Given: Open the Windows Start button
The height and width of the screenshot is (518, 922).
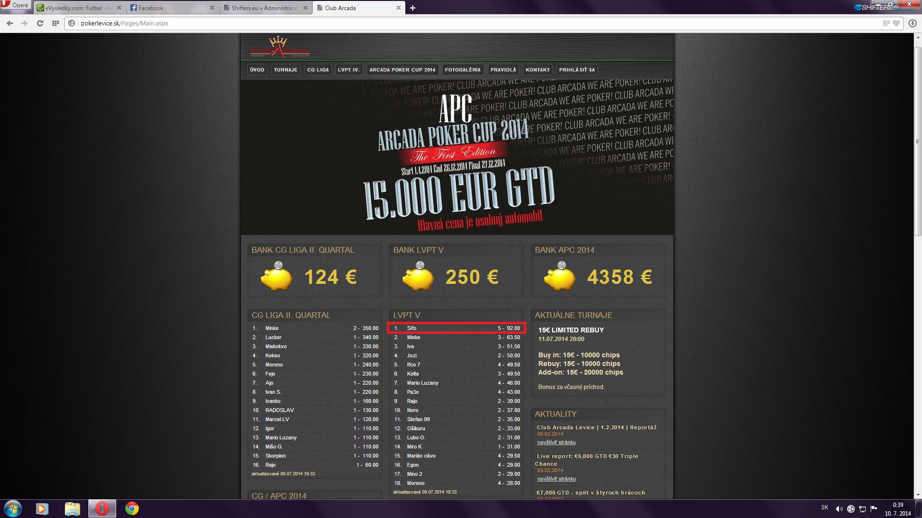Looking at the screenshot, I should (13, 508).
